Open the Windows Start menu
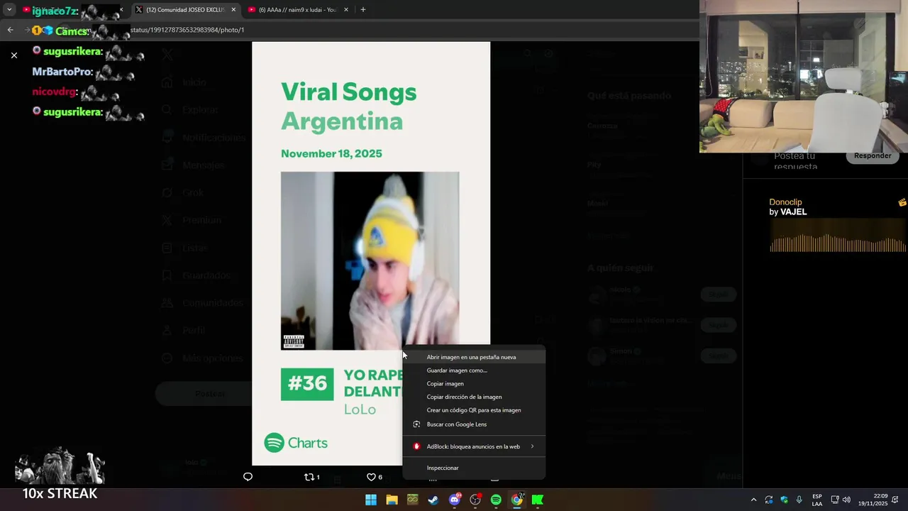The image size is (908, 511). click(x=371, y=500)
